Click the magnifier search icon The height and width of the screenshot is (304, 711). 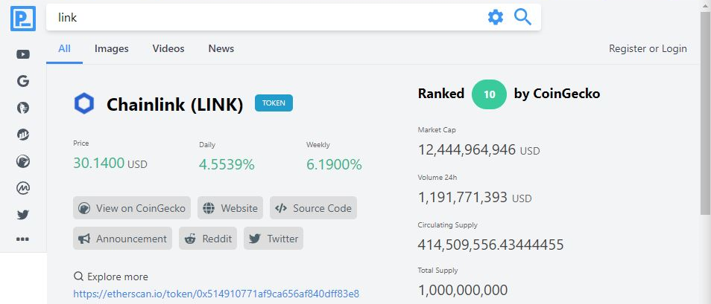522,17
